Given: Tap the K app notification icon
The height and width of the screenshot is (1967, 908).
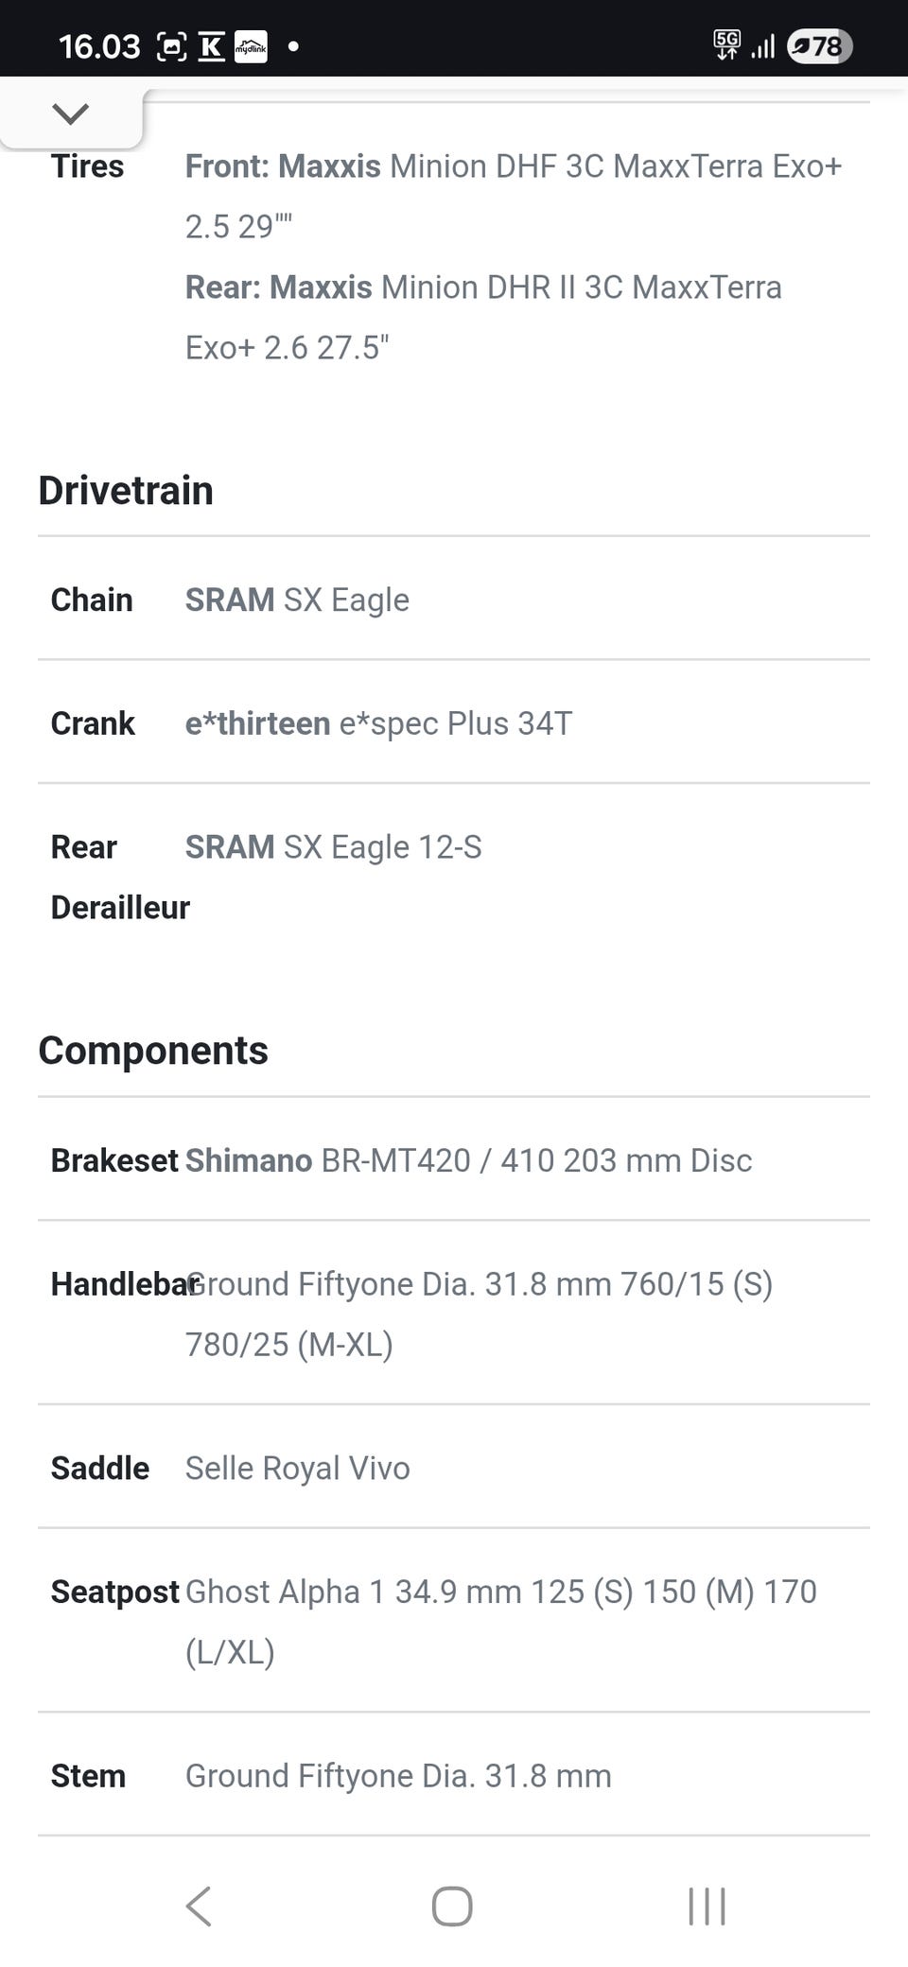Looking at the screenshot, I should pos(212,46).
